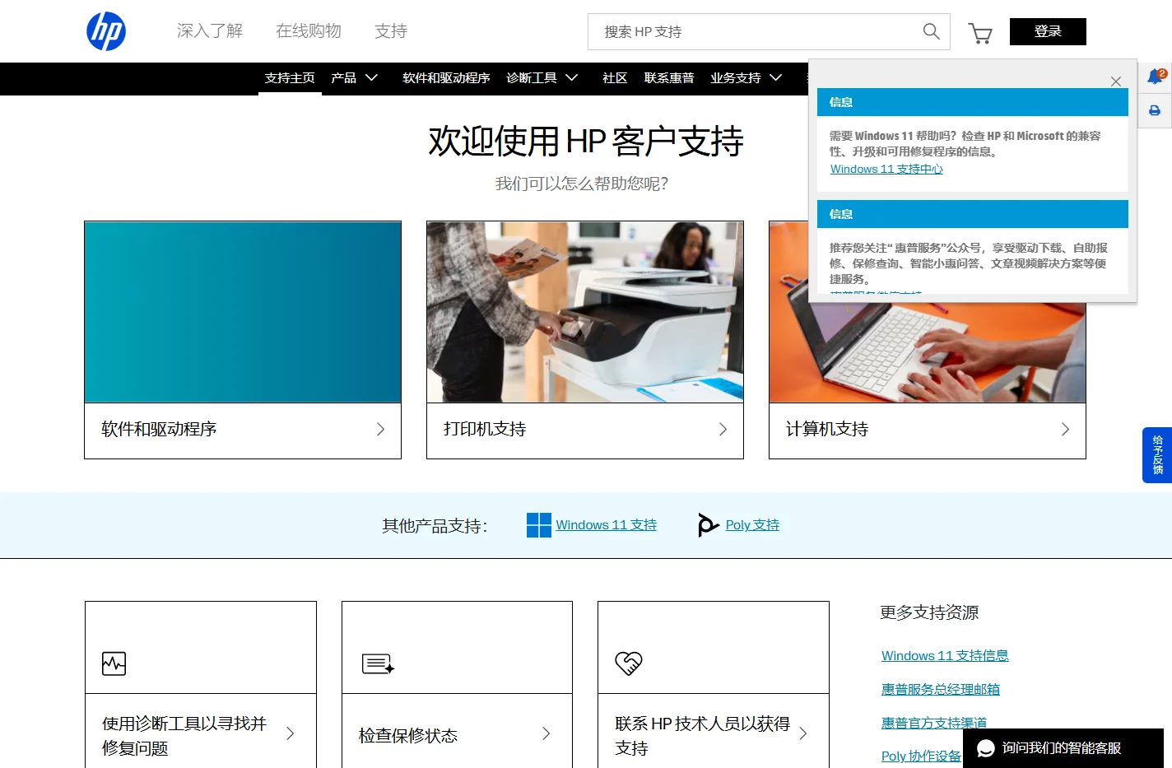Screen dimensions: 1172x768
Task: Open the 在线购物 top menu
Action: [x=309, y=31]
